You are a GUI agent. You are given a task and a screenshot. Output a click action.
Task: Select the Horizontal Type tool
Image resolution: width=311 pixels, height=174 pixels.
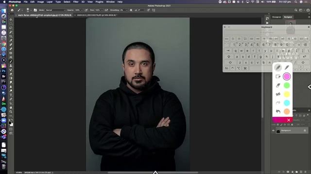[x=11, y=95]
